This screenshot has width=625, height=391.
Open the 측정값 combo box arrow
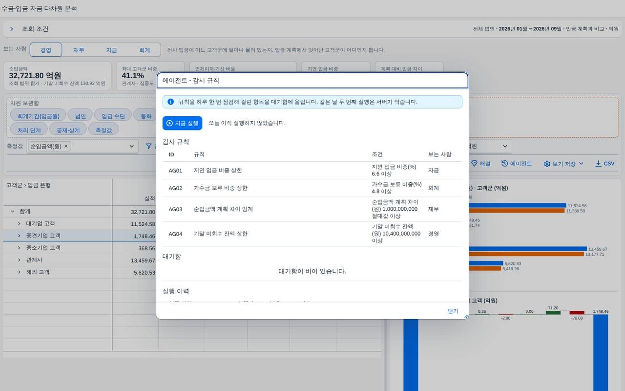pos(131,146)
